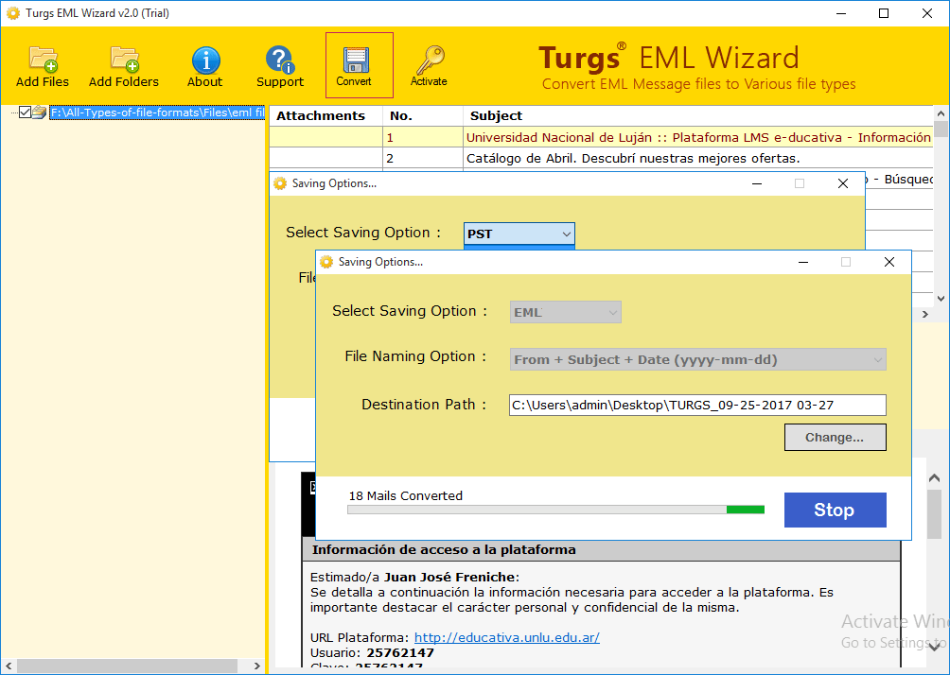Click the Add Files toolbar icon
The width and height of the screenshot is (950, 675).
(43, 59)
